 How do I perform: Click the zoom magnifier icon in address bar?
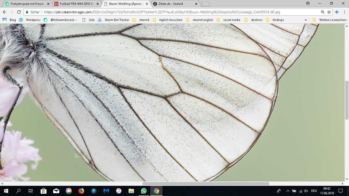coord(323,12)
